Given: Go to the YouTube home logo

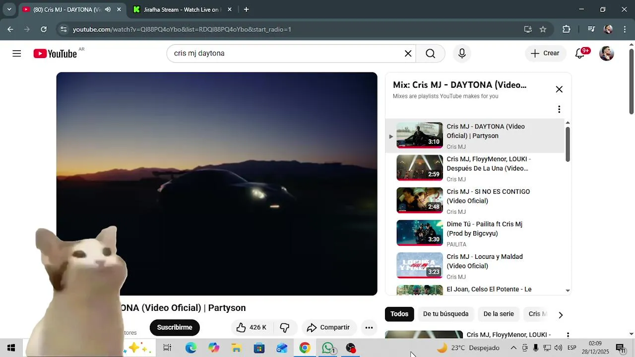Looking at the screenshot, I should 55,54.
